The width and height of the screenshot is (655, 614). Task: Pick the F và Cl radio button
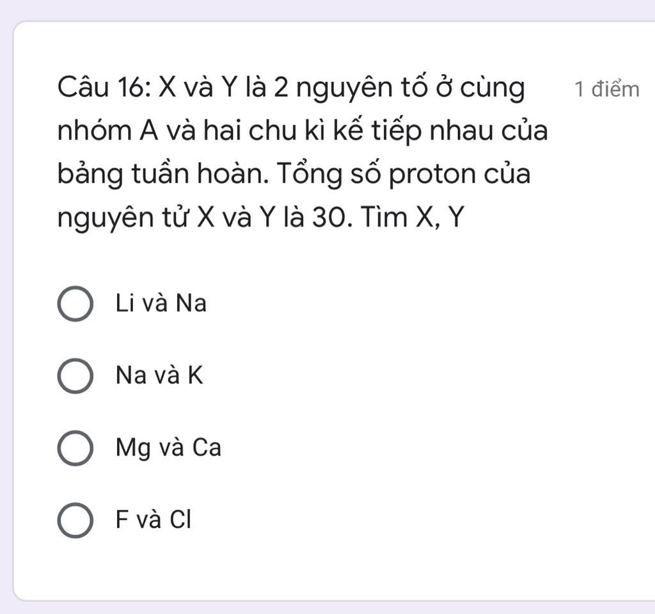click(75, 521)
